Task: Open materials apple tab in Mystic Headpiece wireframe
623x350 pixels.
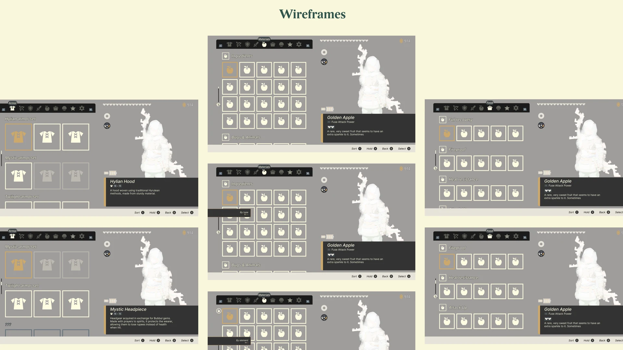Action: pyautogui.click(x=47, y=237)
